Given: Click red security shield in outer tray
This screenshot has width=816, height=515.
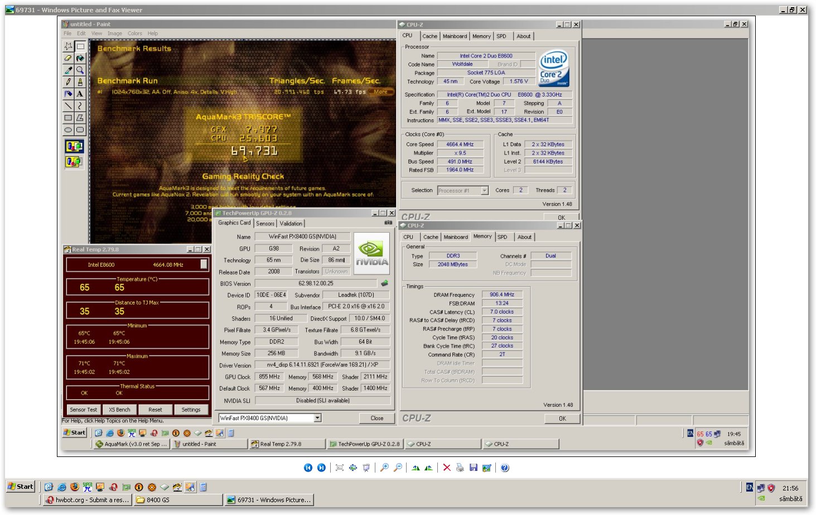Looking at the screenshot, I should (771, 488).
